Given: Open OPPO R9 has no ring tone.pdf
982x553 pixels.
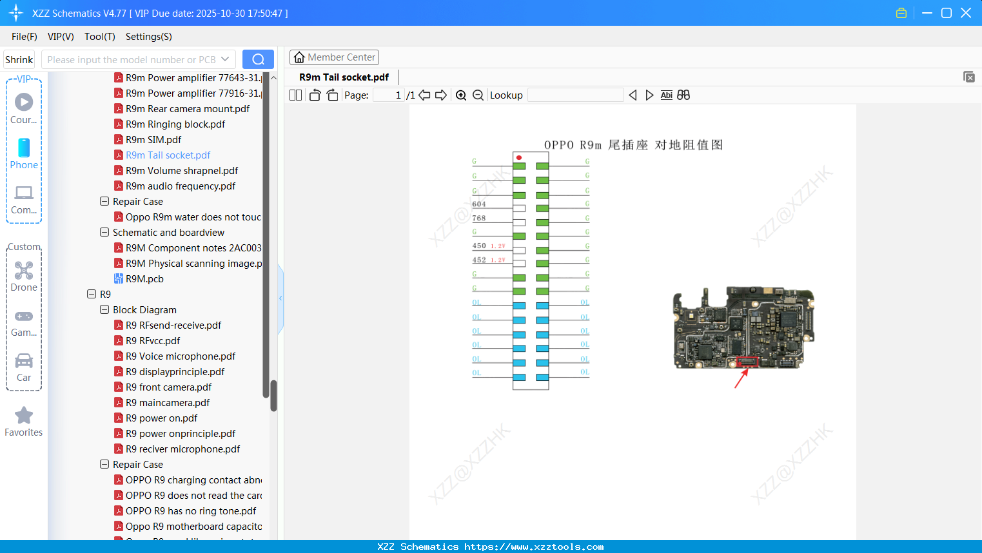Looking at the screenshot, I should tap(191, 511).
